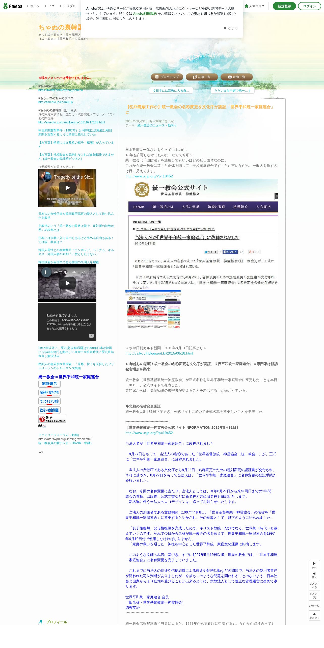This screenshot has width=324, height=648.
Task: Play the Tragedy of the Six video
Action: 67,188
